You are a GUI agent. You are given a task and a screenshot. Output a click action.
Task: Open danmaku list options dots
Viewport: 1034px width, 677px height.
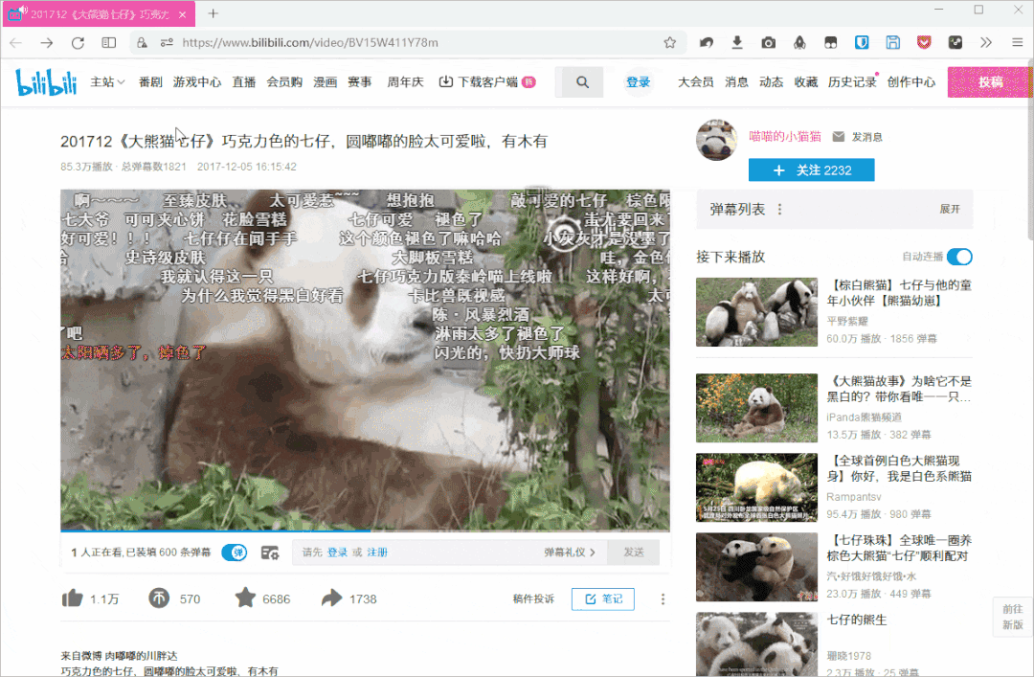click(x=780, y=209)
